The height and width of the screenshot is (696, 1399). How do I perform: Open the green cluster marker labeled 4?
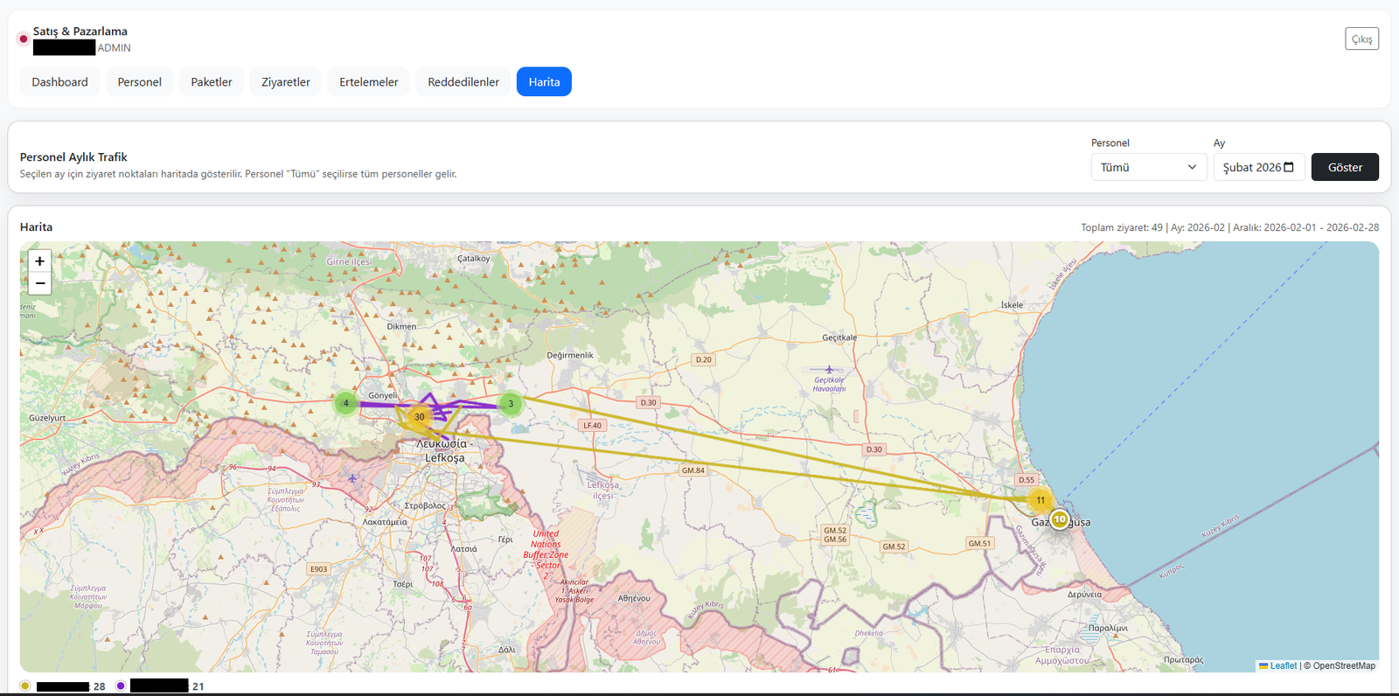346,403
